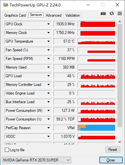Click the Reset button
125x165 pixels.
tap(113, 150)
